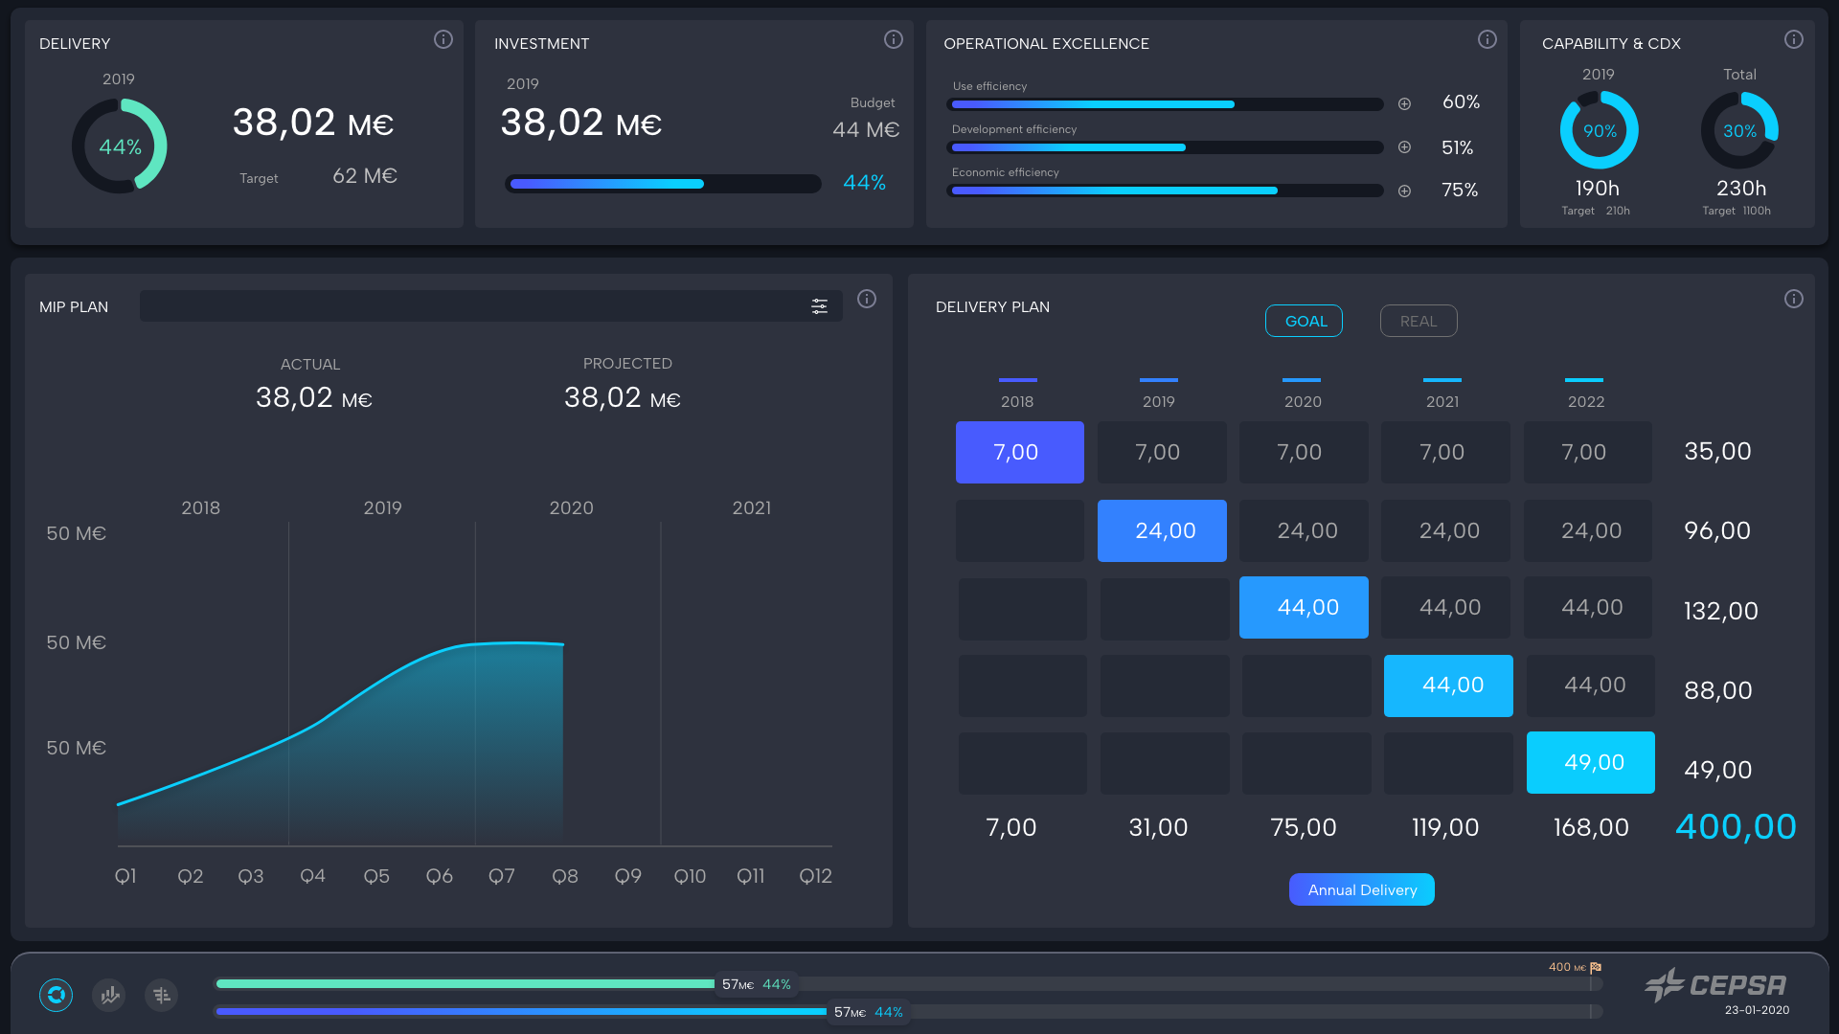Open the Capability & CDX info icon
Screen dimensions: 1839x1034
(1793, 39)
